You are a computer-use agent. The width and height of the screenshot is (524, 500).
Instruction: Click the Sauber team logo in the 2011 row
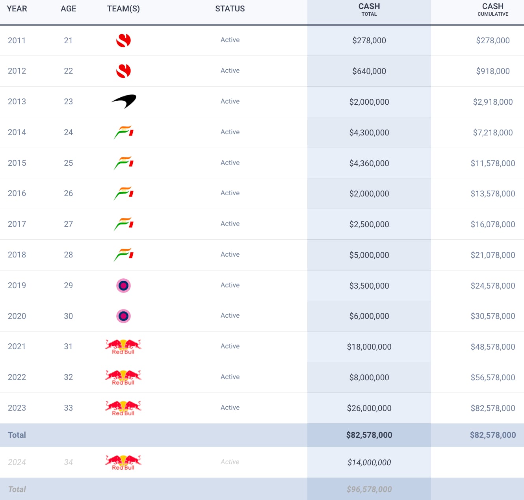pyautogui.click(x=123, y=40)
